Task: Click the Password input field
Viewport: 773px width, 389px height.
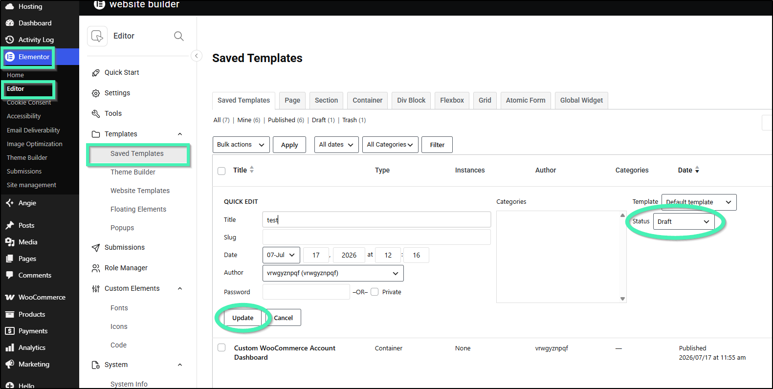Action: pos(306,292)
